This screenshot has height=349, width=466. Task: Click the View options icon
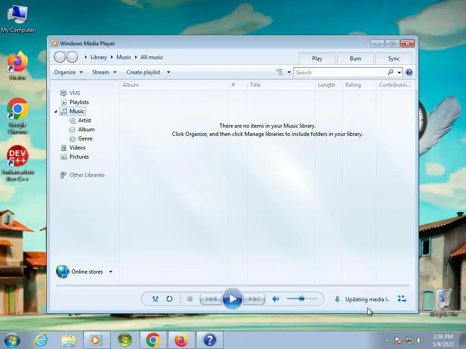(279, 72)
